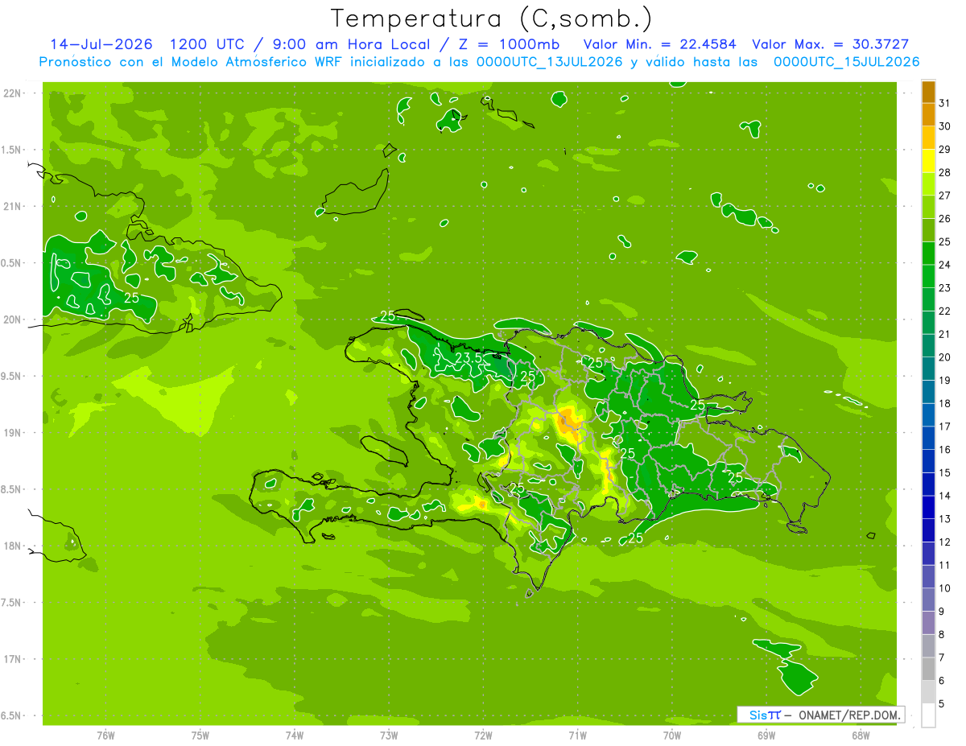Click the '15' colorbar tick label

coord(945,472)
